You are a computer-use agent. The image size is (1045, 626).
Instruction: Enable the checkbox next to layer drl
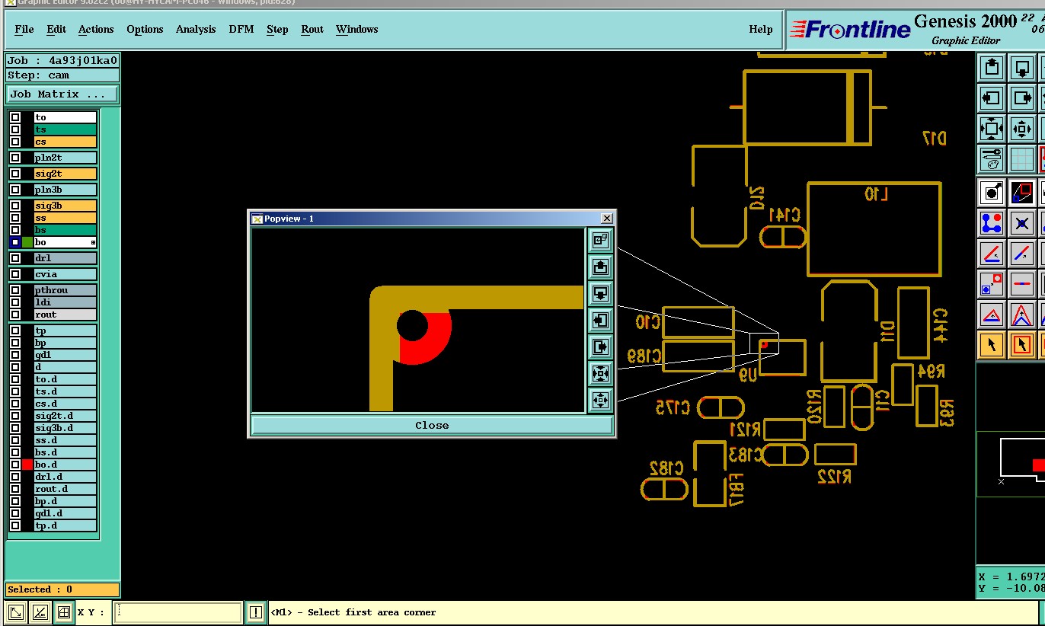[15, 258]
